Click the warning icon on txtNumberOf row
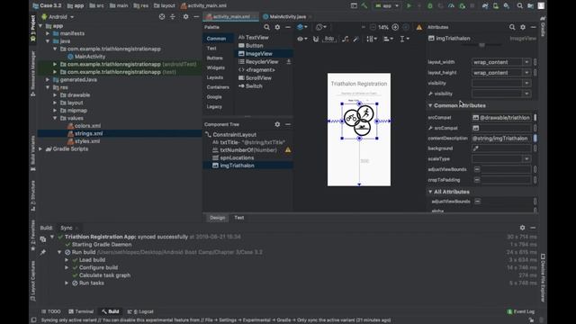This screenshot has height=324, width=576. [288, 150]
